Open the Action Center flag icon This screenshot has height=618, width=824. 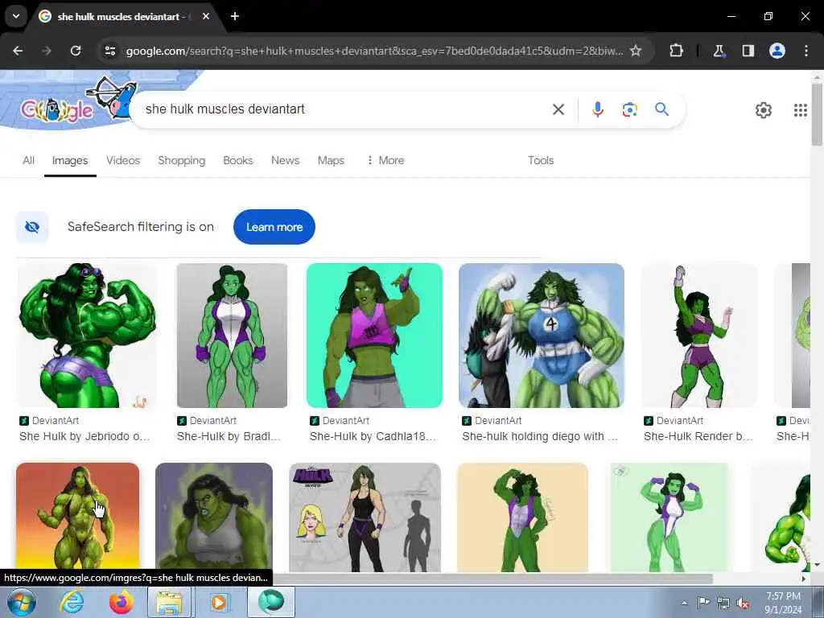point(703,602)
